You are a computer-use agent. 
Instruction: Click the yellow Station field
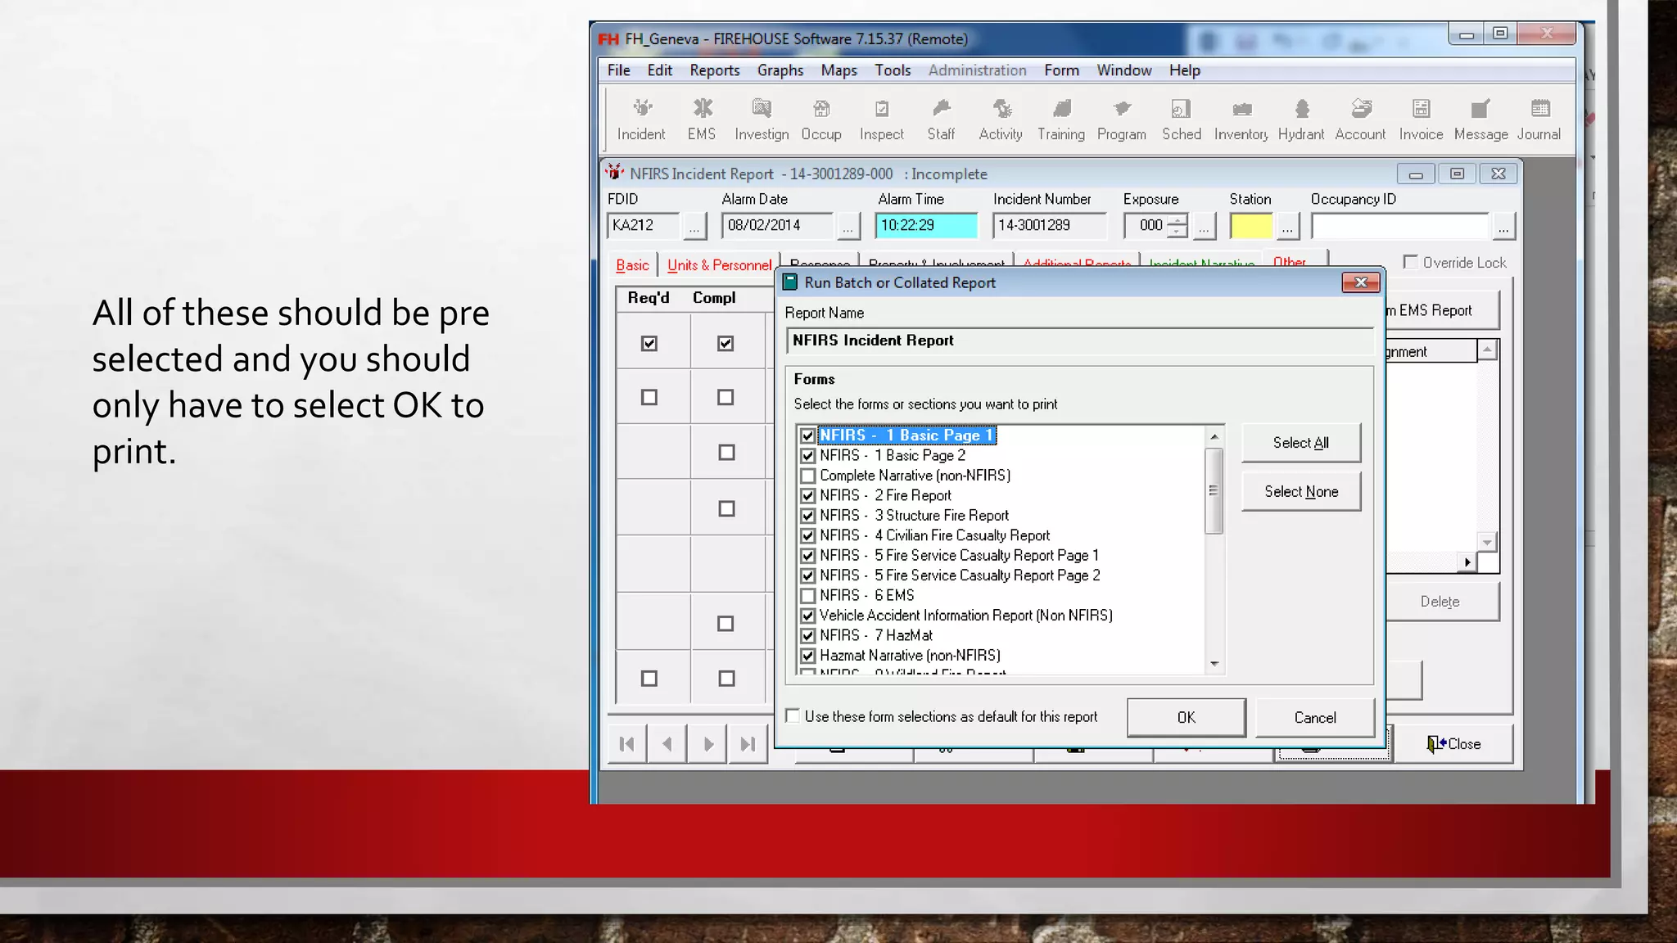tap(1250, 226)
